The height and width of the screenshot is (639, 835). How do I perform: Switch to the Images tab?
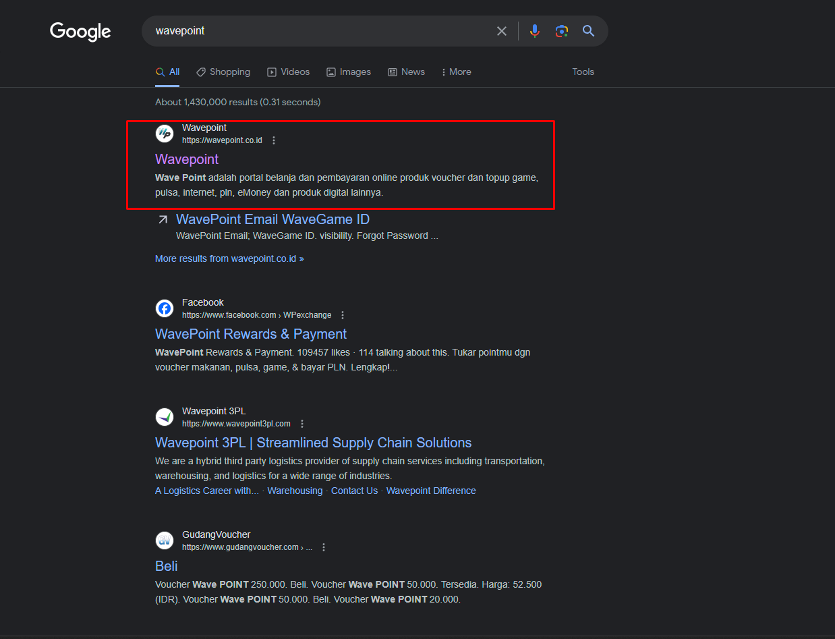coord(349,72)
